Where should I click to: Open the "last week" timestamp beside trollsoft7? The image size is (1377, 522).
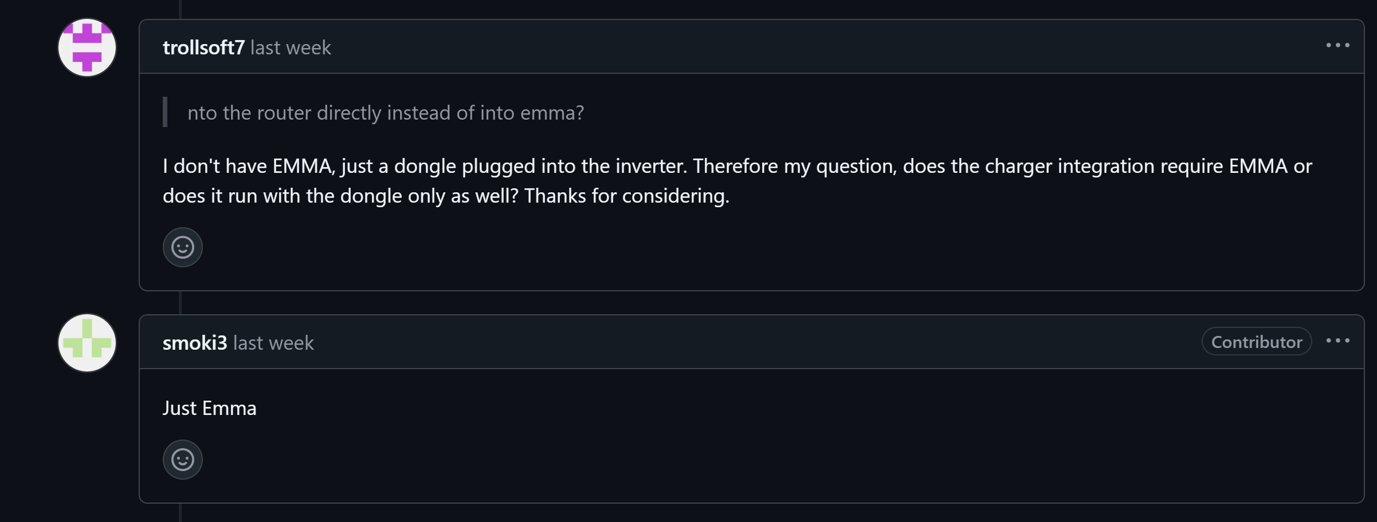pyautogui.click(x=291, y=48)
